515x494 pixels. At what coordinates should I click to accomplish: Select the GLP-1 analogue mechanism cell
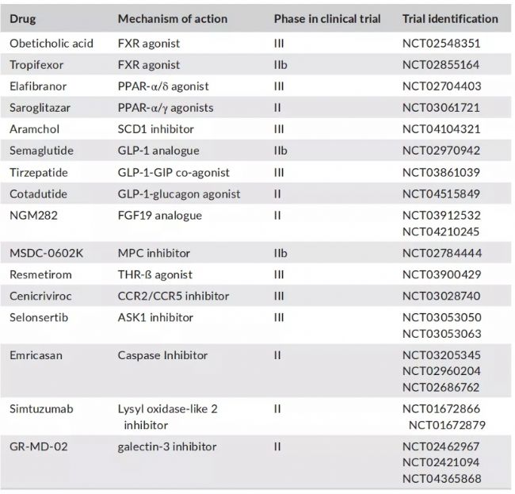[x=158, y=151]
